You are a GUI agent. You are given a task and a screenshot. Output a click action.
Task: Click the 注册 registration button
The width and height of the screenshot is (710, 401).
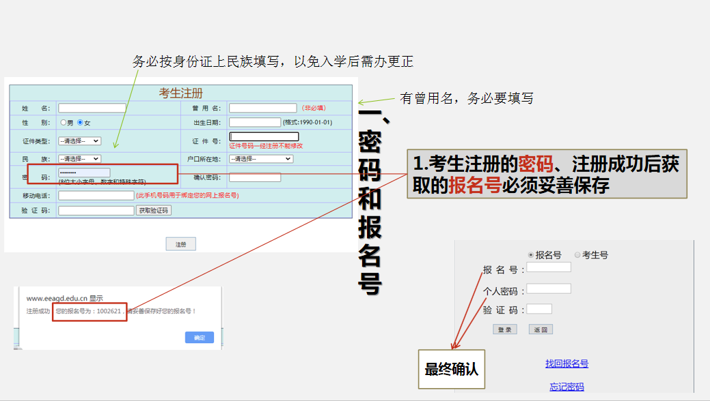pos(180,243)
